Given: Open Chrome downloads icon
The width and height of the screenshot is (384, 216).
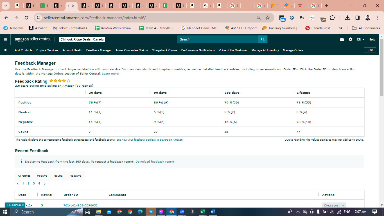Looking at the screenshot, I should [x=347, y=18].
